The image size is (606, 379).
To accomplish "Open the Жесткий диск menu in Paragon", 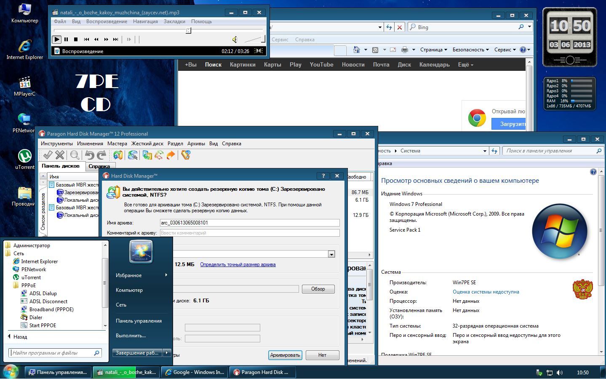I will tap(147, 144).
